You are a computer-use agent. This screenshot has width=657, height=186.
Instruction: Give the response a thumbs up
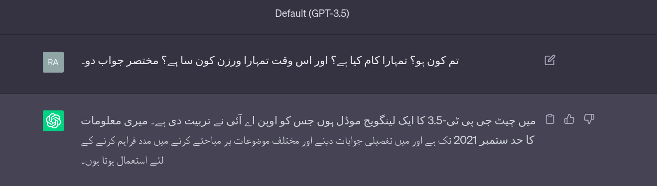(x=569, y=119)
